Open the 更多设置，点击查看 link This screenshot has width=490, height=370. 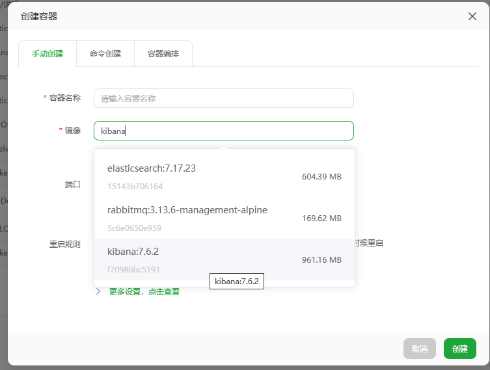point(144,291)
